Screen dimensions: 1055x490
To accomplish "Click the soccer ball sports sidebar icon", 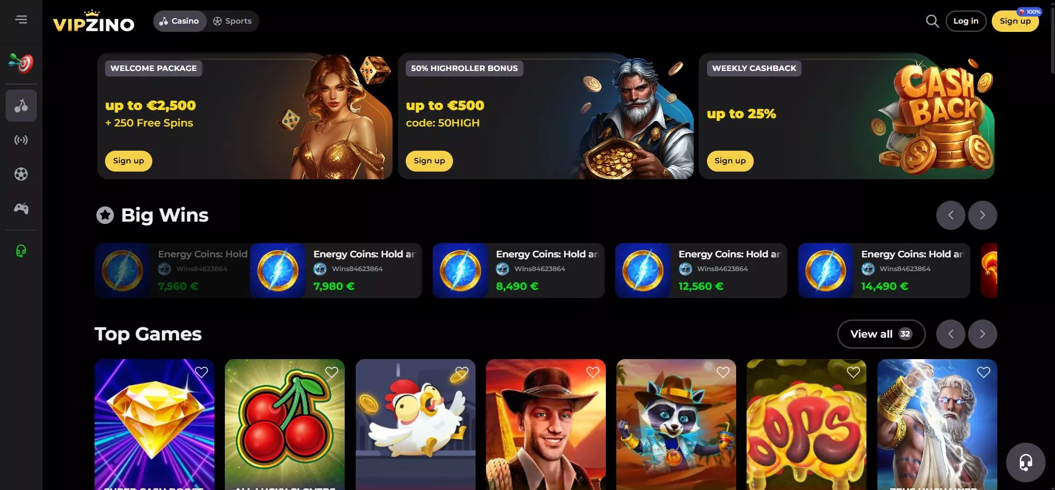I will [x=21, y=174].
